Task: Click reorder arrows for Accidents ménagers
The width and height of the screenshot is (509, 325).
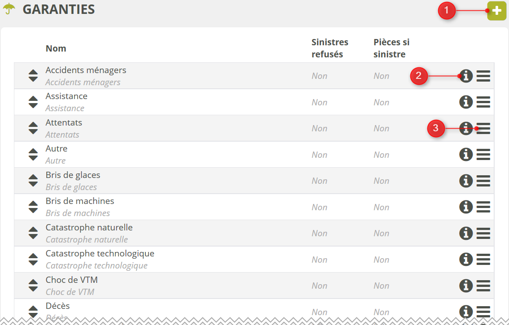Action: coord(33,76)
